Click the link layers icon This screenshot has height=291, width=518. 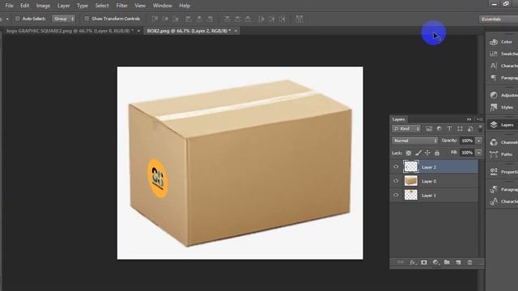(x=401, y=262)
